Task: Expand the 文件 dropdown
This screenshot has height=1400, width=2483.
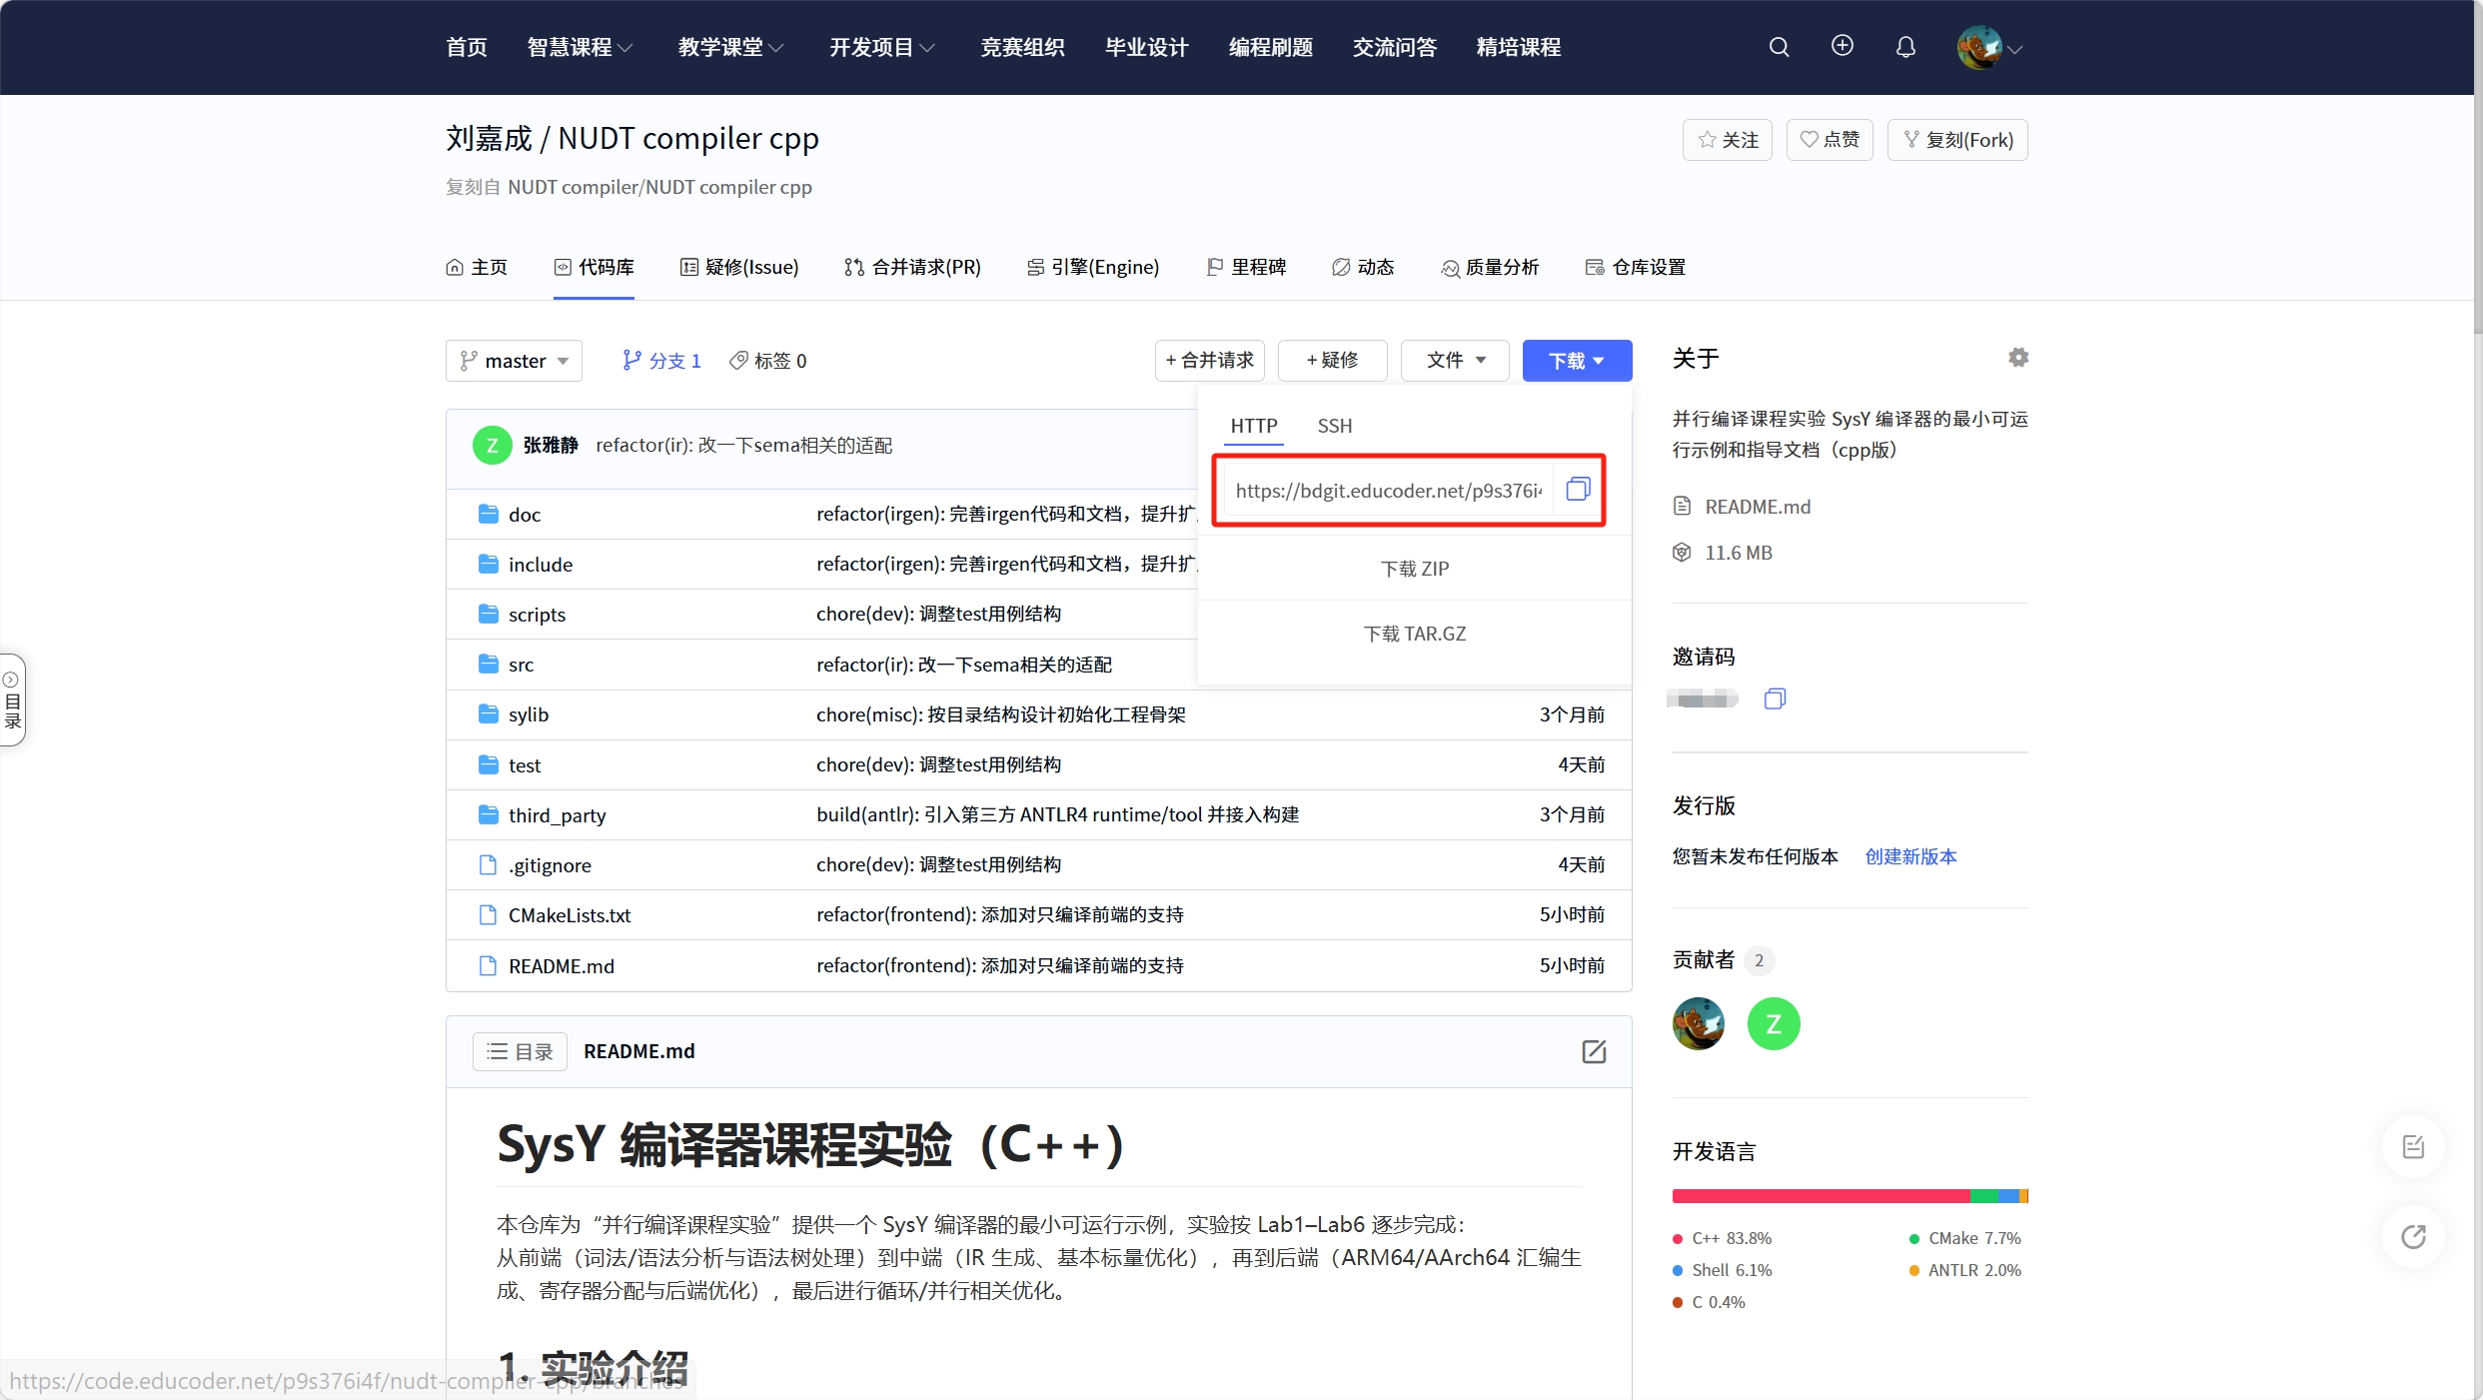Action: tap(1455, 360)
